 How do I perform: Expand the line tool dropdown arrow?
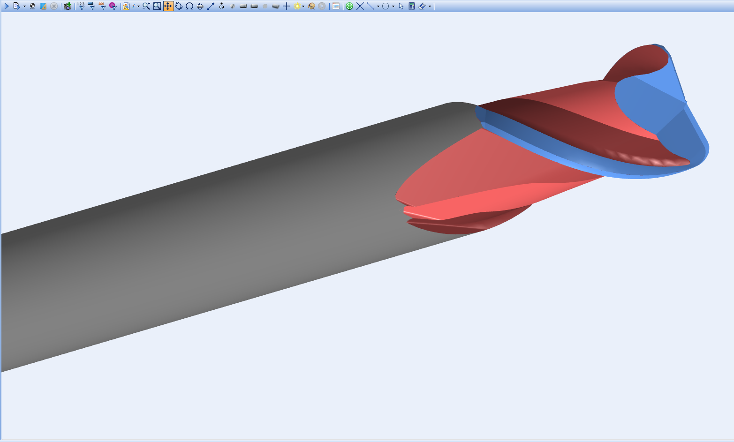[378, 7]
